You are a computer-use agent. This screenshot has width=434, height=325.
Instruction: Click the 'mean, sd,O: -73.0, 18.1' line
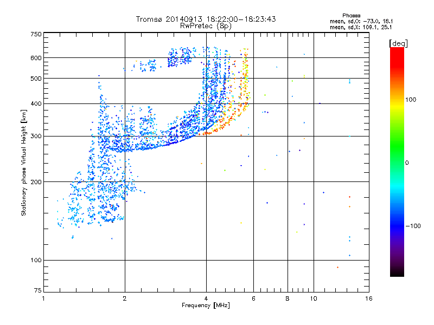[361, 21]
